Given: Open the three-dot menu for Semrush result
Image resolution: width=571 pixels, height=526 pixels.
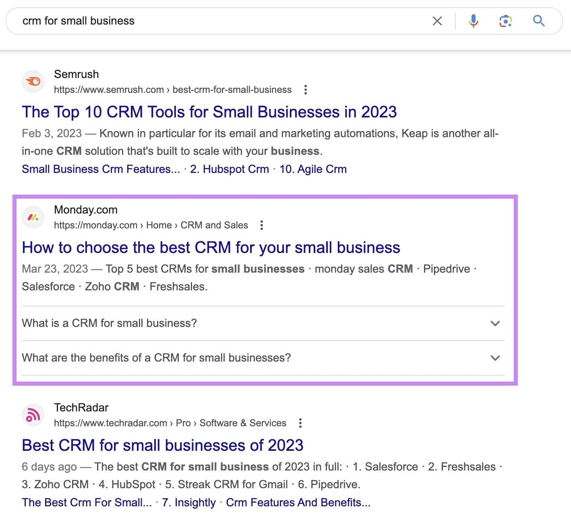Looking at the screenshot, I should point(306,90).
